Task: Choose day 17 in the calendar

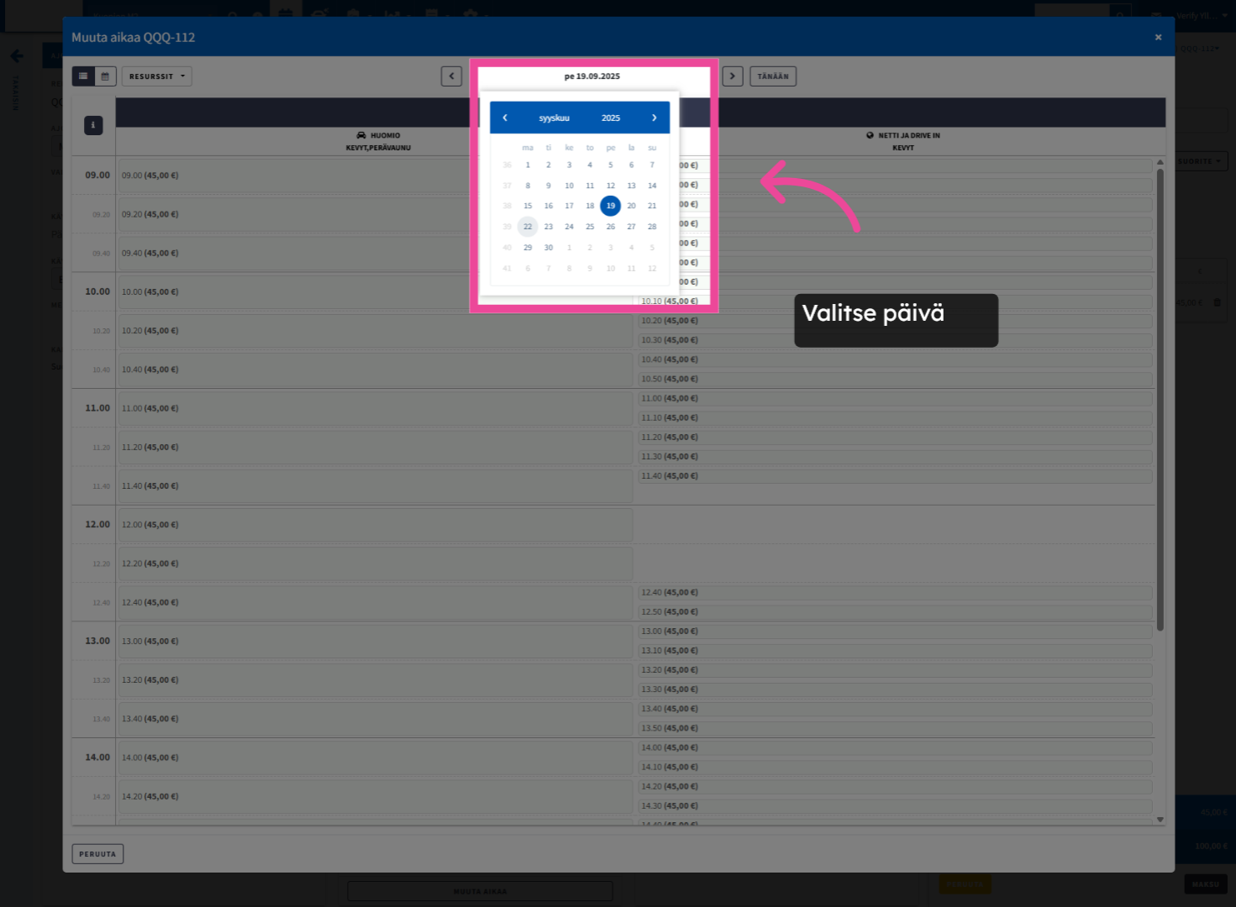Action: click(x=570, y=206)
